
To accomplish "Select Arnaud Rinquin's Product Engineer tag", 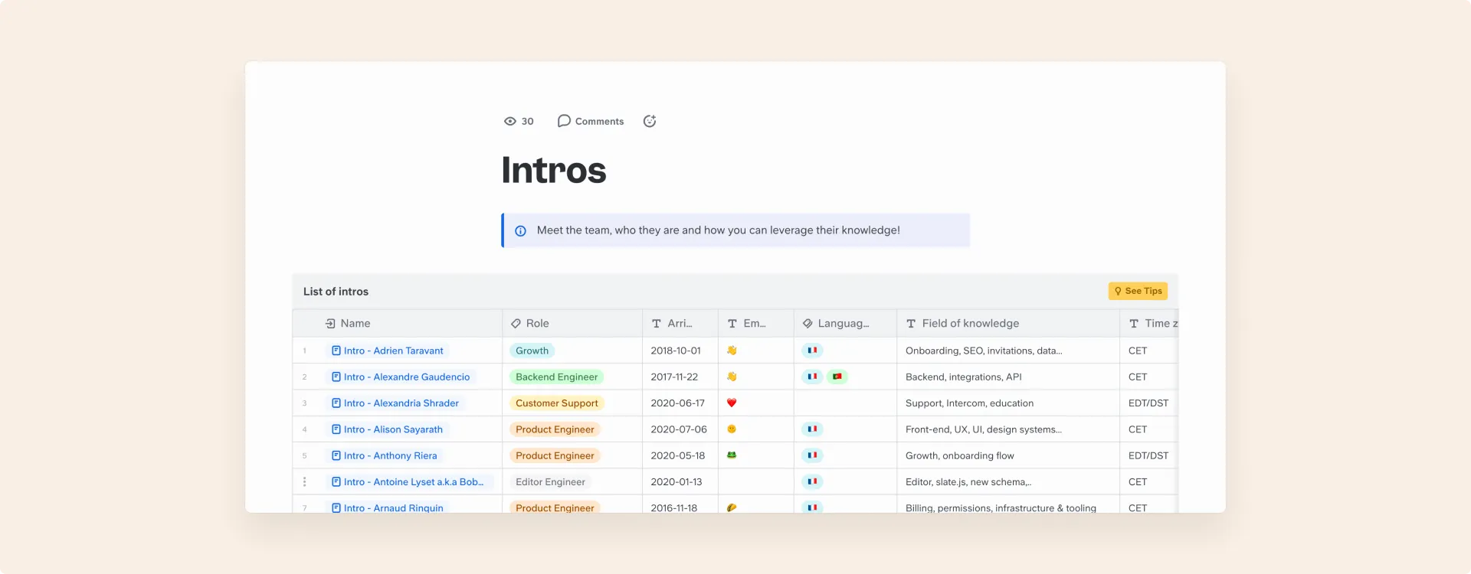I will 555,507.
